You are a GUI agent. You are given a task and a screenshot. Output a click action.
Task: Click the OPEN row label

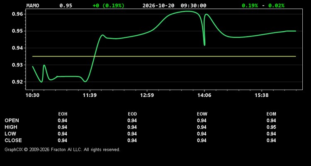(x=12, y=120)
